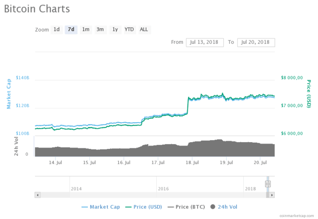Select the 1d zoom range
Screen dimensions: 318x219
pos(57,30)
